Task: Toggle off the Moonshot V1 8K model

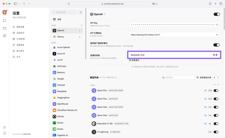Action: coord(216,124)
